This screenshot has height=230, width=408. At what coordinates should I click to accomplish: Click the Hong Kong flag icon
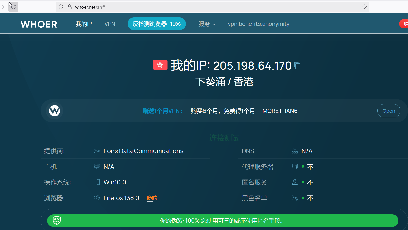point(160,65)
